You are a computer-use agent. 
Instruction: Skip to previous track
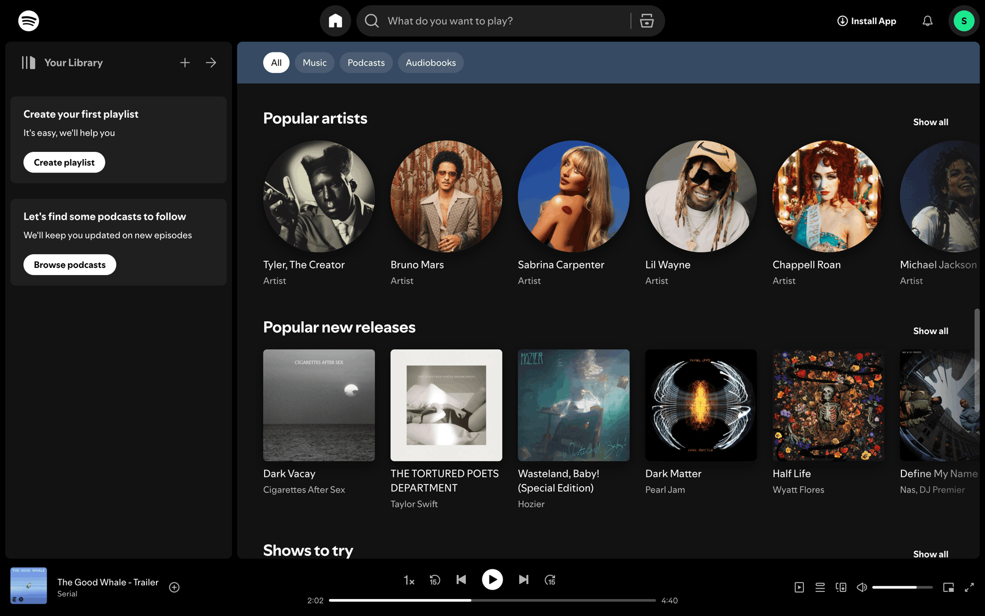click(x=461, y=580)
